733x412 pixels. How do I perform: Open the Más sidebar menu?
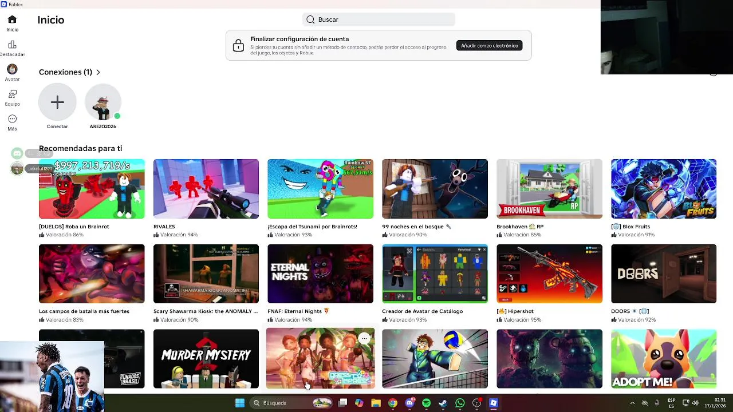(x=12, y=119)
